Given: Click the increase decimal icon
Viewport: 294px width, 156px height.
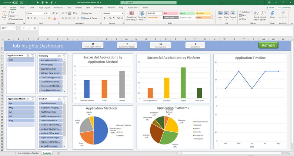Looking at the screenshot, I should [118, 18].
